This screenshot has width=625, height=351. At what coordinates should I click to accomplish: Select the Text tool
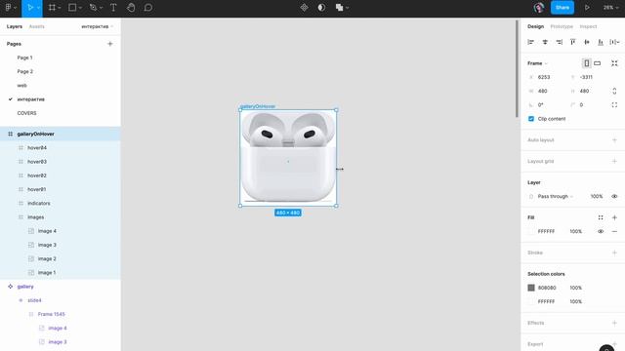click(x=113, y=8)
